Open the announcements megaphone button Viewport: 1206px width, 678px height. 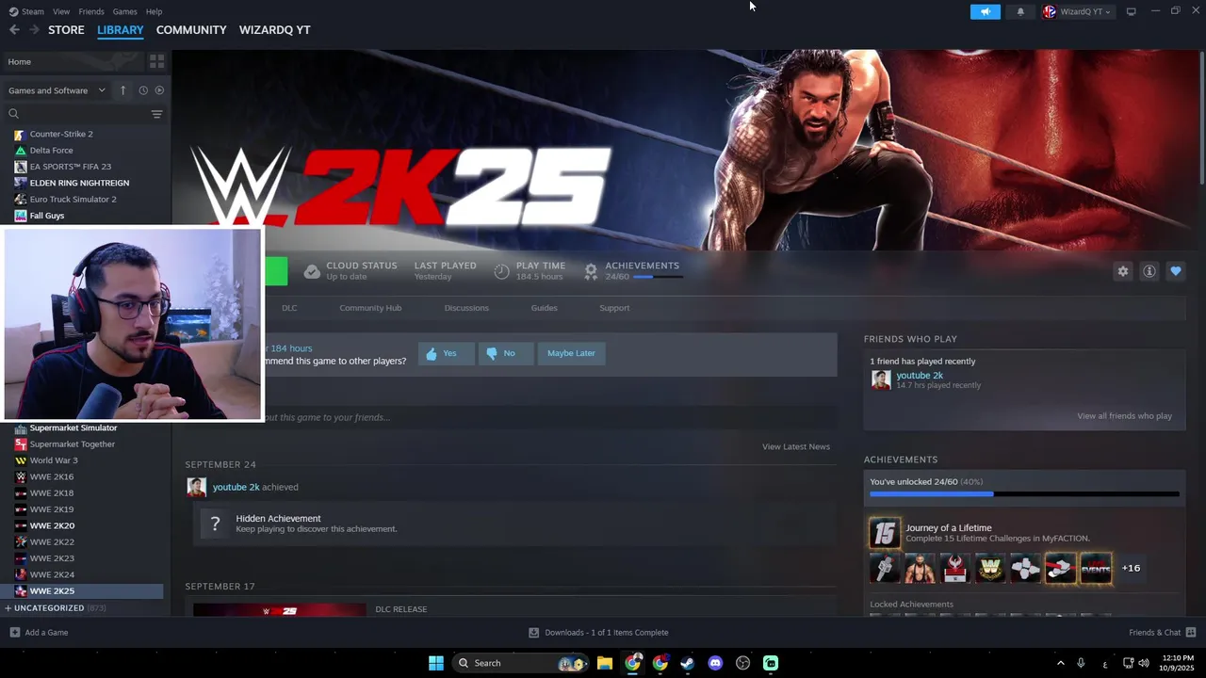point(986,12)
